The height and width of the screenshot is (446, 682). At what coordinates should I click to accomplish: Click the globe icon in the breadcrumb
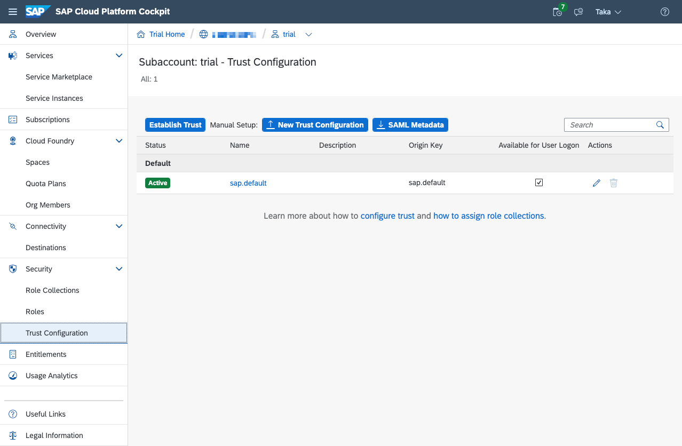pos(203,34)
